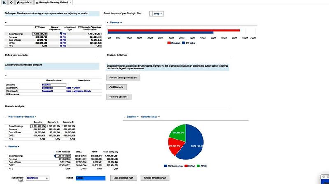Click the OPEX PY value 264,018,480
This screenshot has width=329, height=184.
[x=42, y=43]
